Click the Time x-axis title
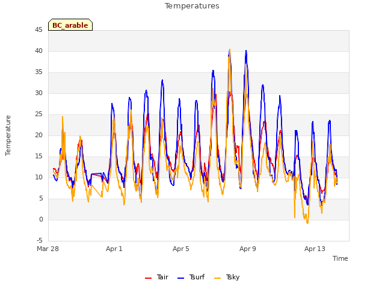 pyautogui.click(x=340, y=258)
